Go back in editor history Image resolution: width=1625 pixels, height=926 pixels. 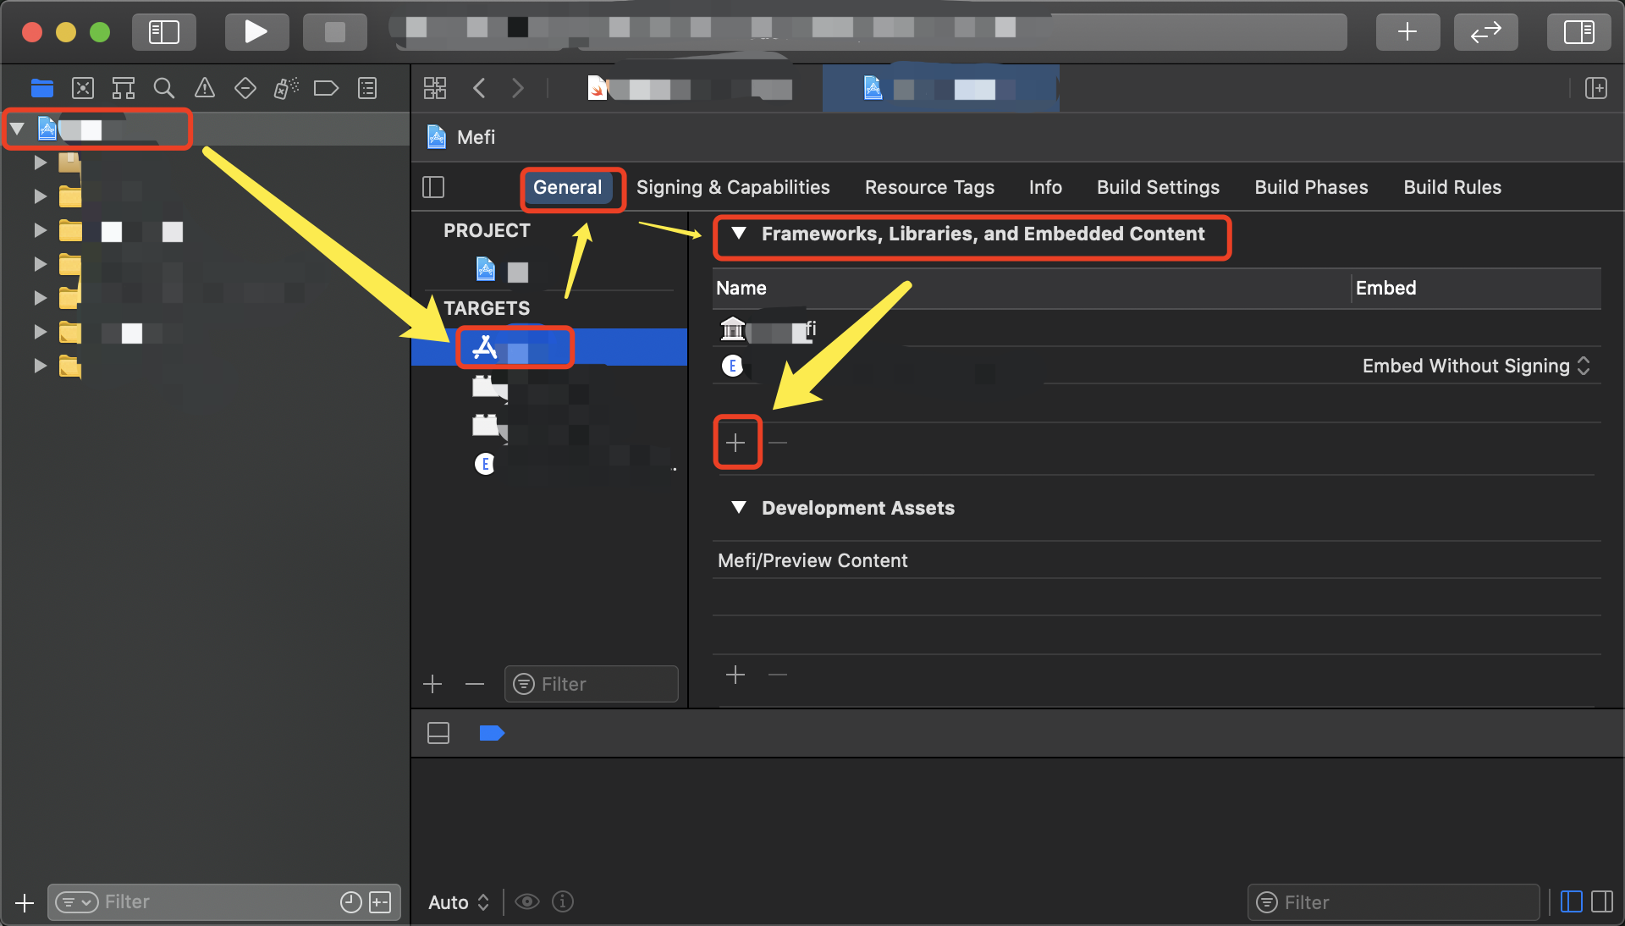click(479, 88)
